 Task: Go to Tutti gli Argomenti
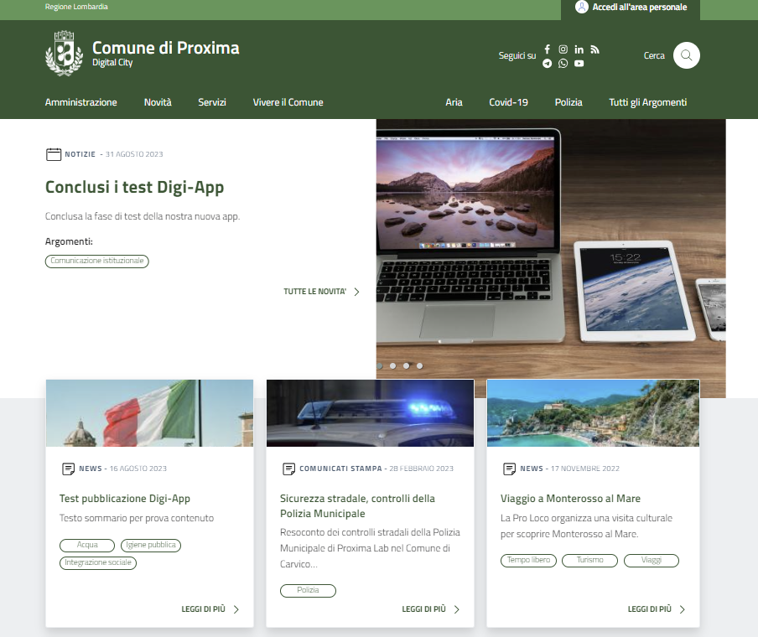click(647, 102)
